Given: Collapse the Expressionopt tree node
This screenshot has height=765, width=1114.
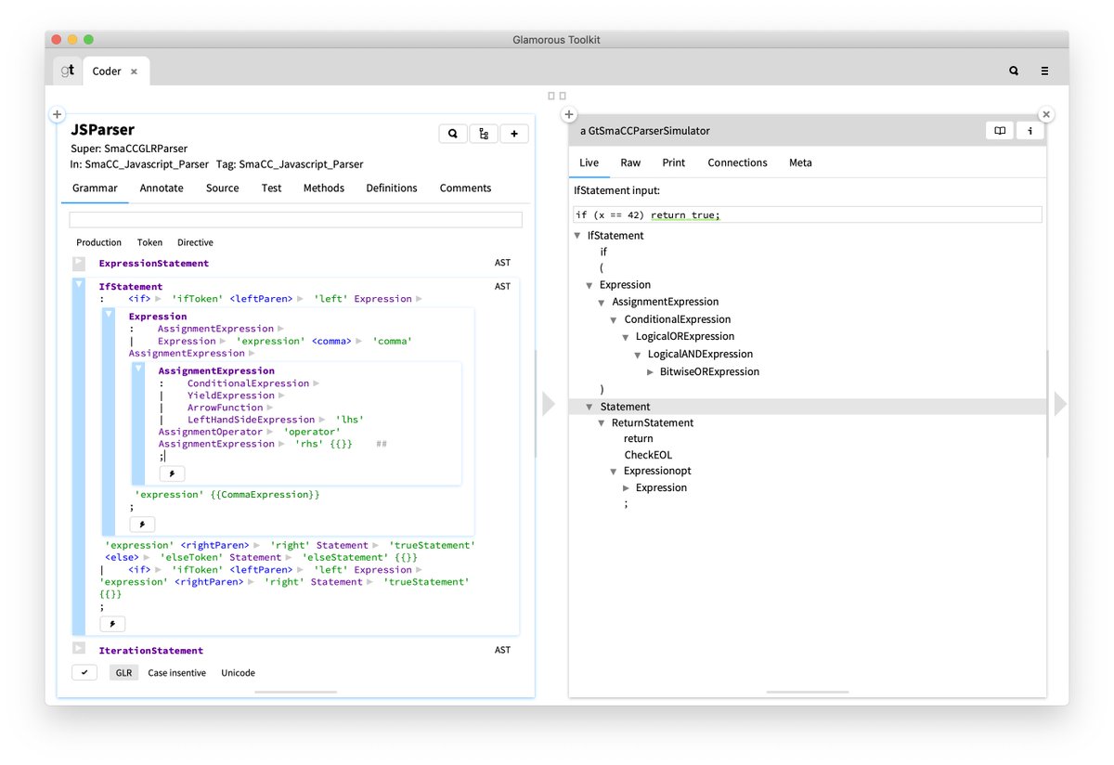Looking at the screenshot, I should click(615, 472).
